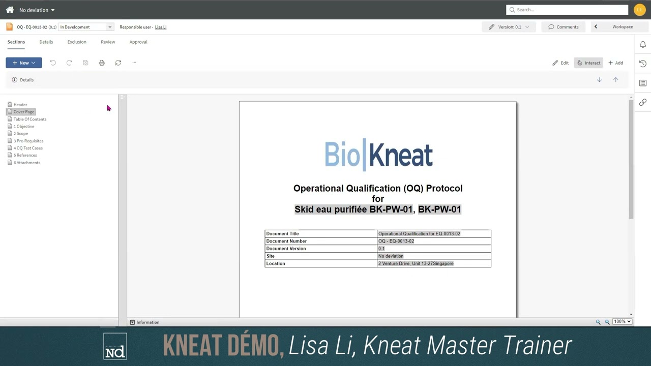Screen dimensions: 651x366
Task: Click the Skid eau purifiée BK-PW-01 title field
Action: [354, 209]
